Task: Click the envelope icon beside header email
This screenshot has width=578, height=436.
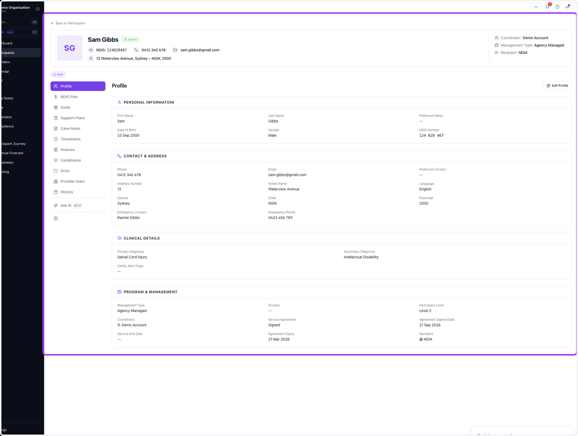Action: click(x=175, y=50)
